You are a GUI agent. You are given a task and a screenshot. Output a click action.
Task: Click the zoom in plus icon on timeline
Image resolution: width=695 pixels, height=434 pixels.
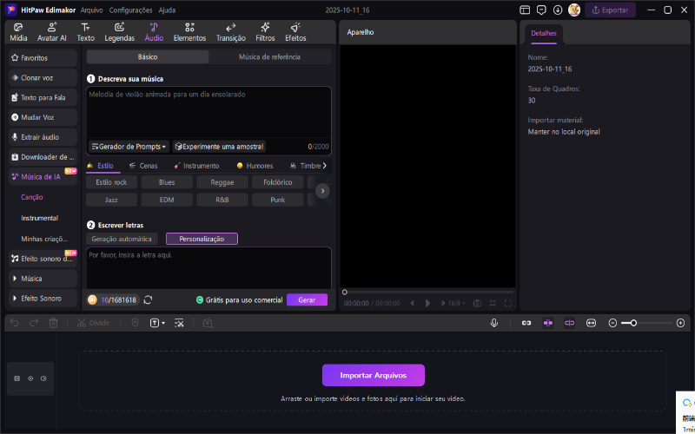point(681,323)
